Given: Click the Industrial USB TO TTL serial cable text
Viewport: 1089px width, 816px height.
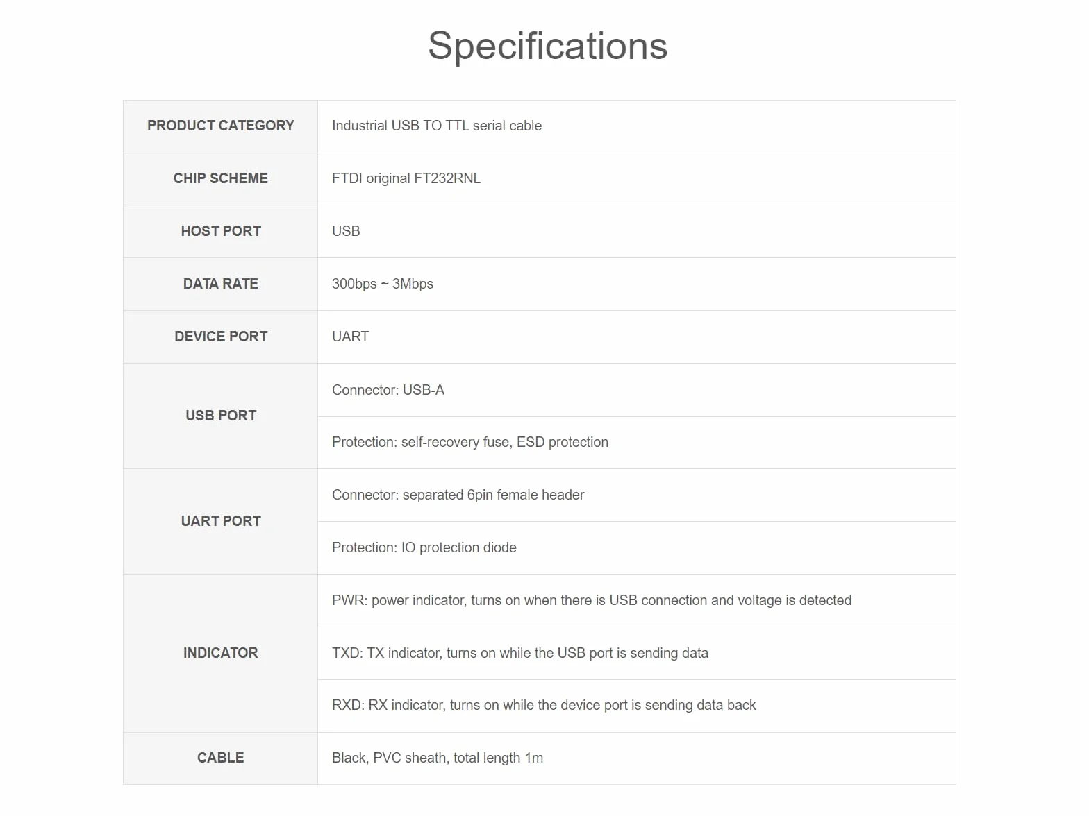Looking at the screenshot, I should (437, 126).
